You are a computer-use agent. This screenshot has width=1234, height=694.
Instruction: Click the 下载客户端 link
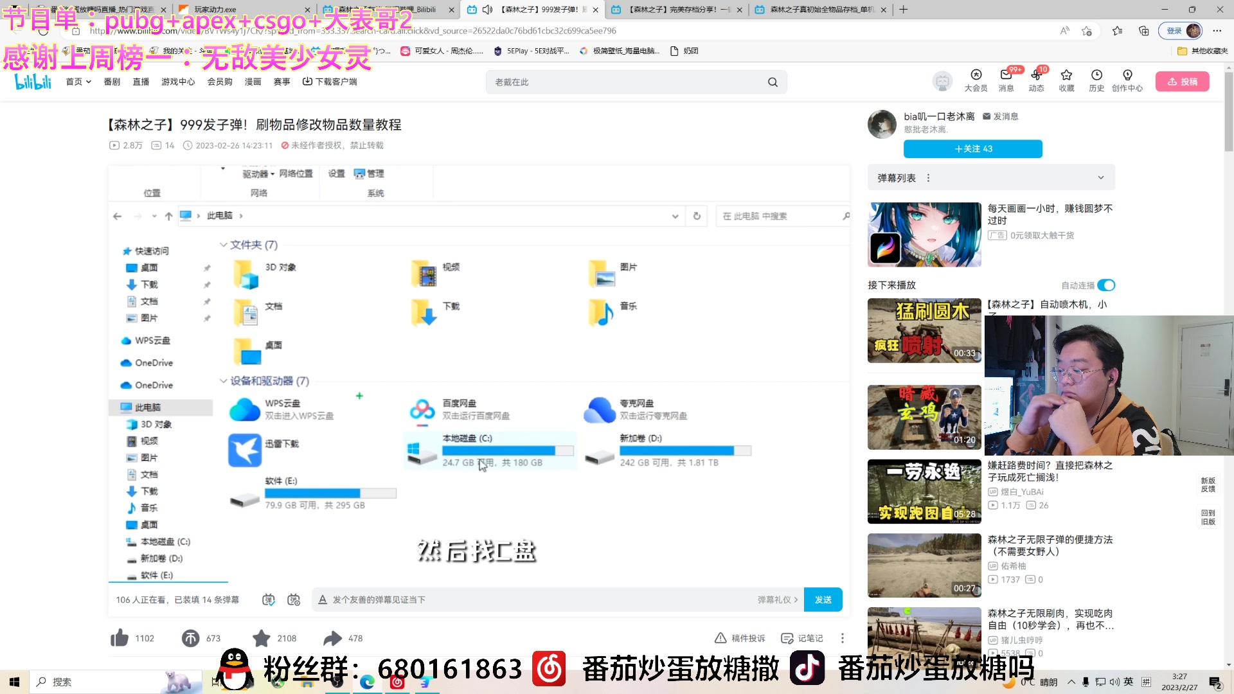click(330, 82)
